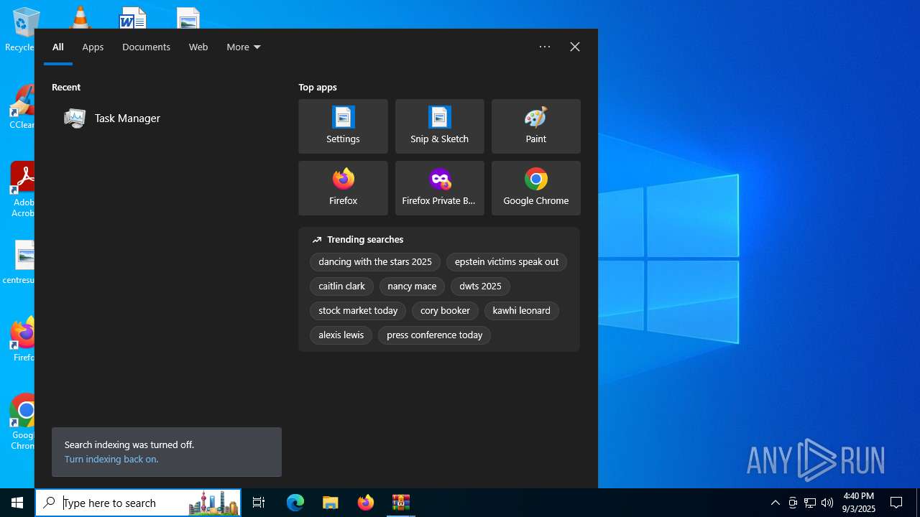Select image file desktop icon near Word
Screen dimensions: 920x517
188,17
